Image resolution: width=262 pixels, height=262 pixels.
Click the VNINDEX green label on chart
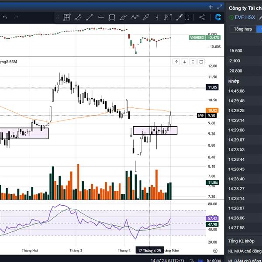[x=197, y=38]
